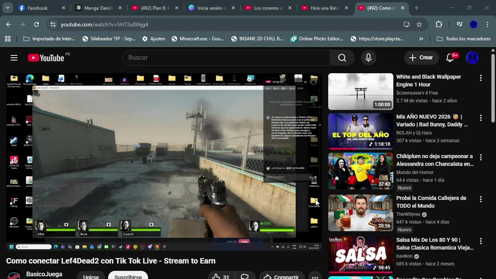View site information icon in address bar
The width and height of the screenshot is (496, 279).
click(x=53, y=24)
